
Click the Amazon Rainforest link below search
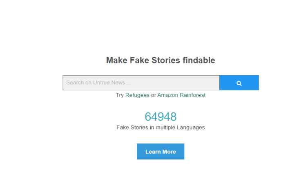coord(181,95)
